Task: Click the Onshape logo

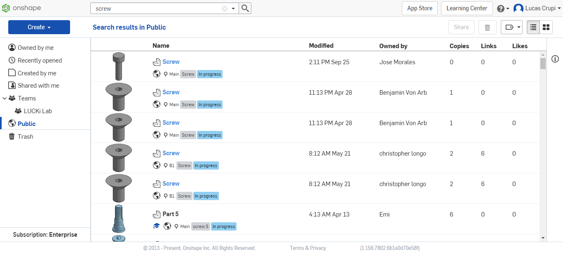Action: [21, 8]
